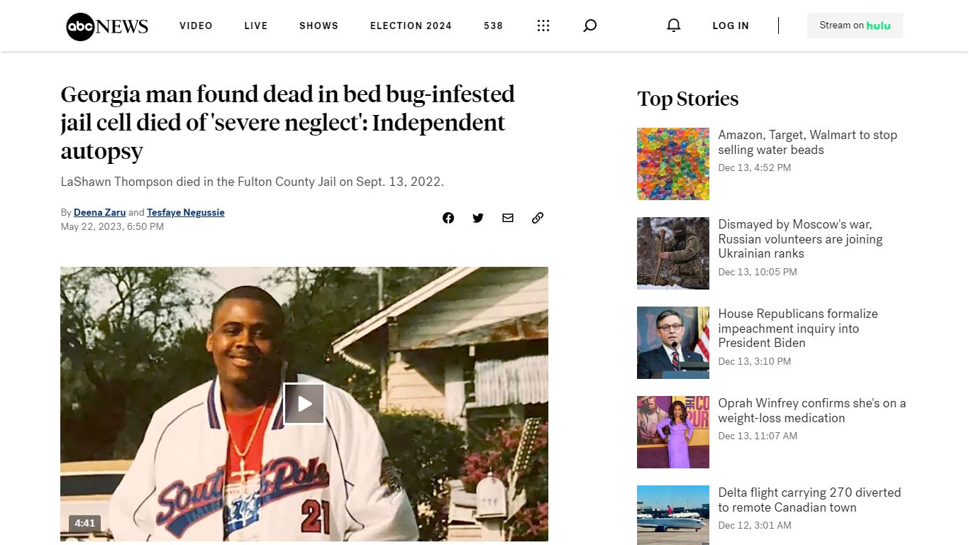The image size is (969, 545).
Task: Click the 4:41 video duration badge
Action: click(84, 524)
